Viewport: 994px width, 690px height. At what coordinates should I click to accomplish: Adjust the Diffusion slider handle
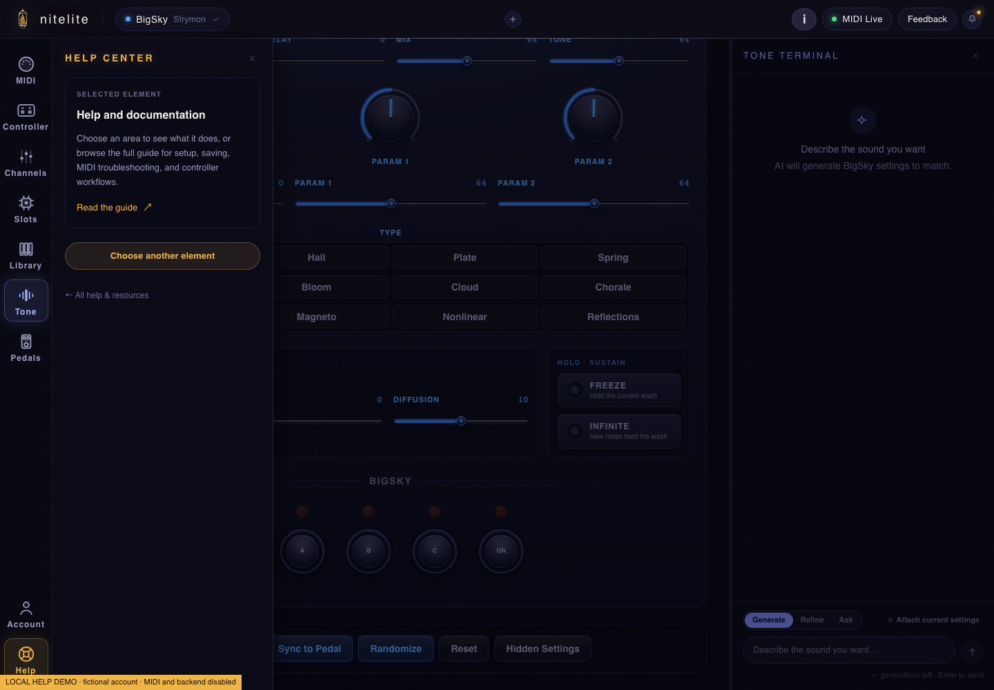461,421
